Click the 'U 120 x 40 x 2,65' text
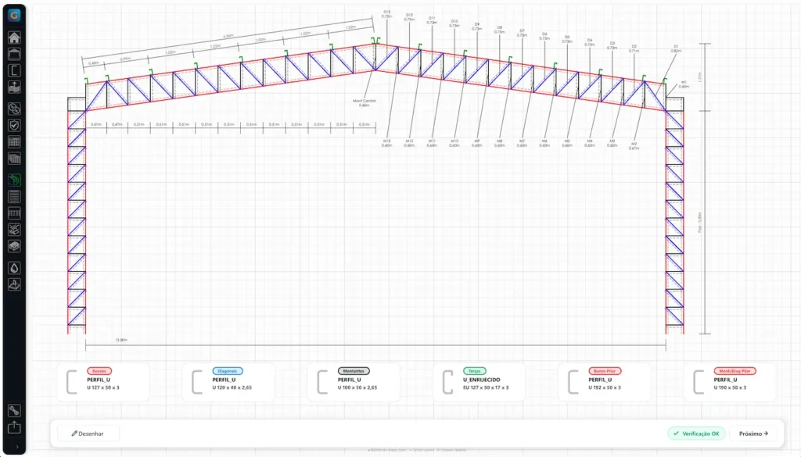Viewport: 801px width, 457px height. click(x=232, y=387)
